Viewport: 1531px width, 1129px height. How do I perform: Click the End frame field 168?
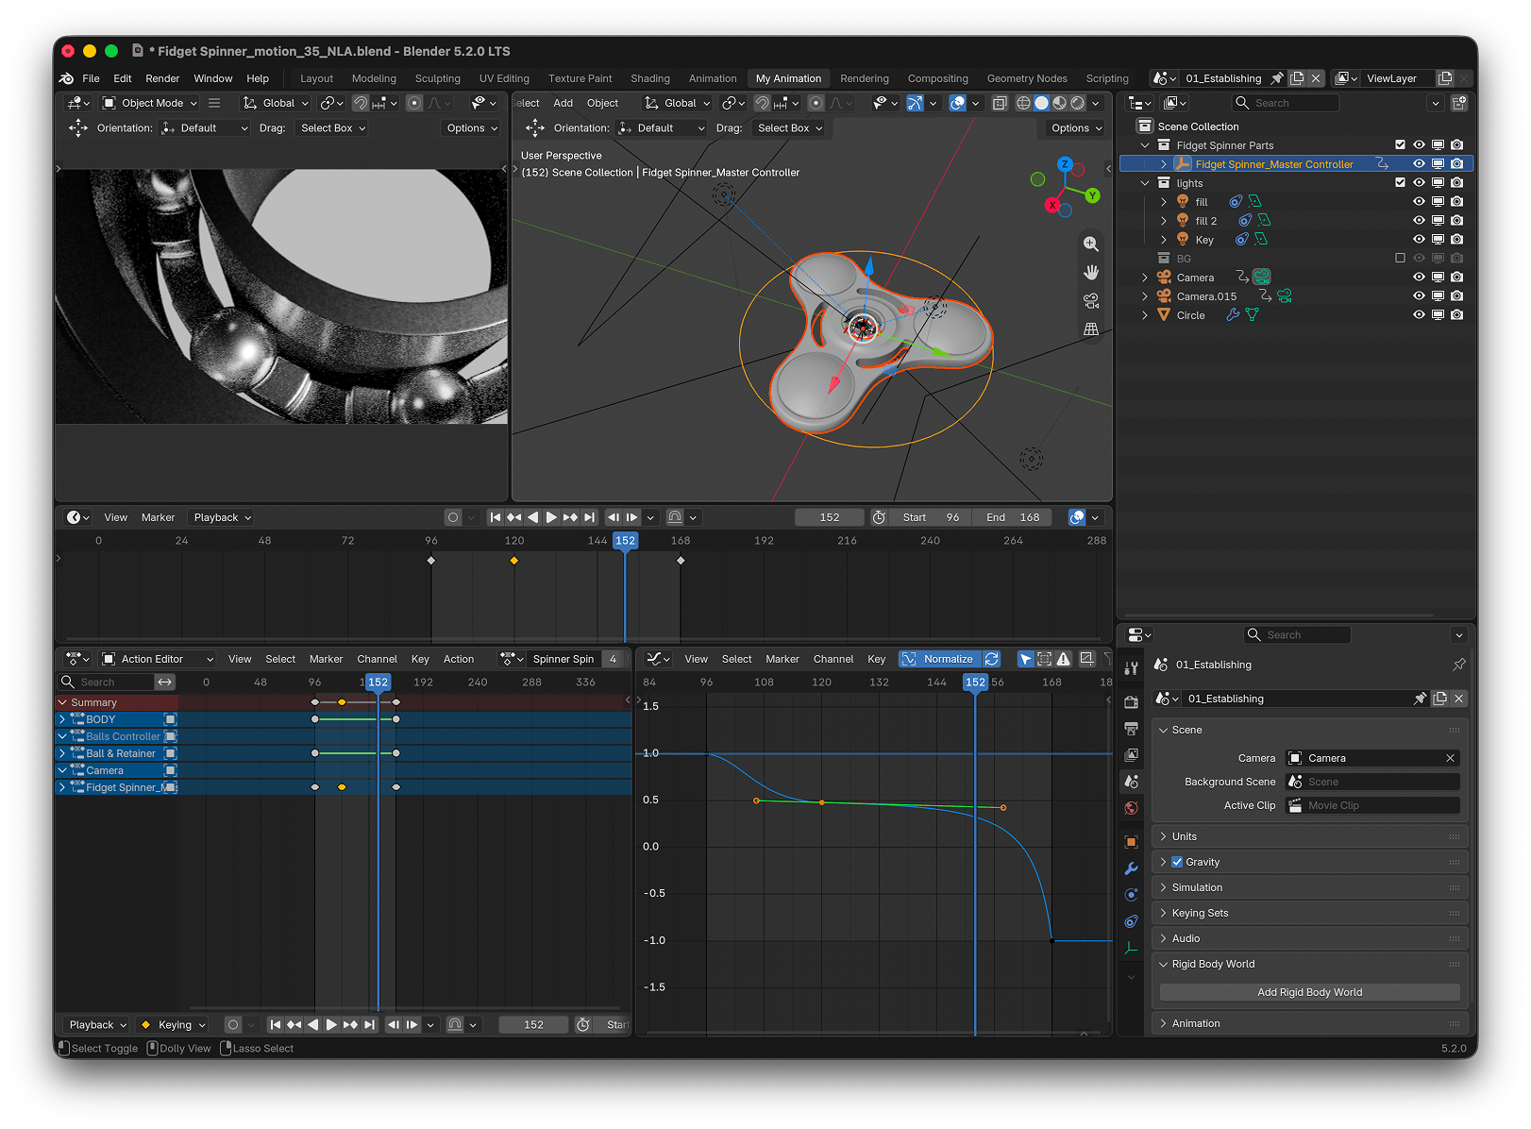1014,517
